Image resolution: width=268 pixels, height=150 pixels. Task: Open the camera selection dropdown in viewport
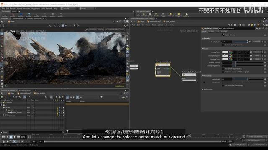click(x=115, y=30)
